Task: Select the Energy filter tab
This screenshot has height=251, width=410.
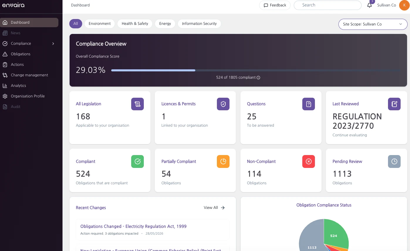Action: 165,24
